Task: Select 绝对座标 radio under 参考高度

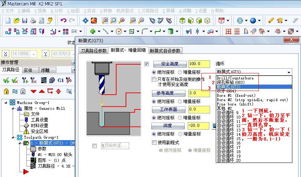Action: [154, 101]
